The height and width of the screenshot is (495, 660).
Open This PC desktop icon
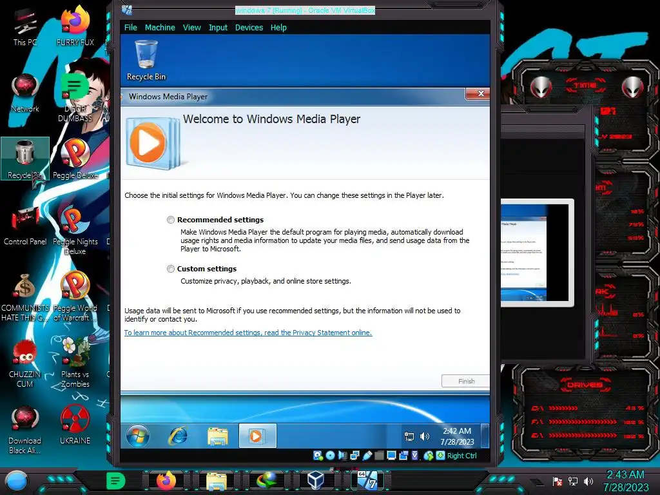25,27
